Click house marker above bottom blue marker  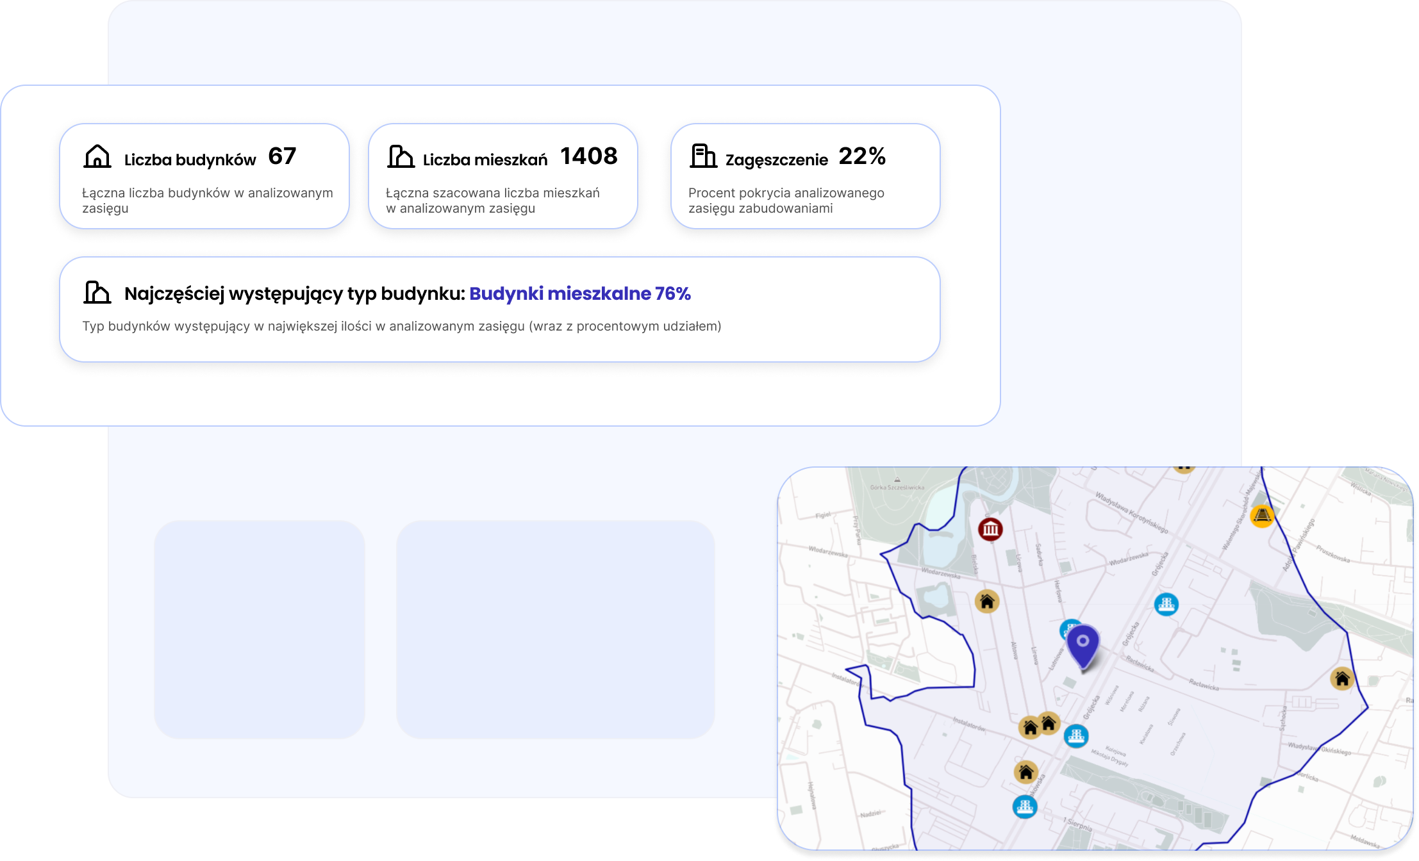pos(1025,772)
